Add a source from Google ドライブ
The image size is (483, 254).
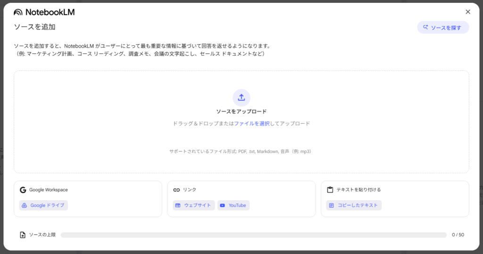43,205
